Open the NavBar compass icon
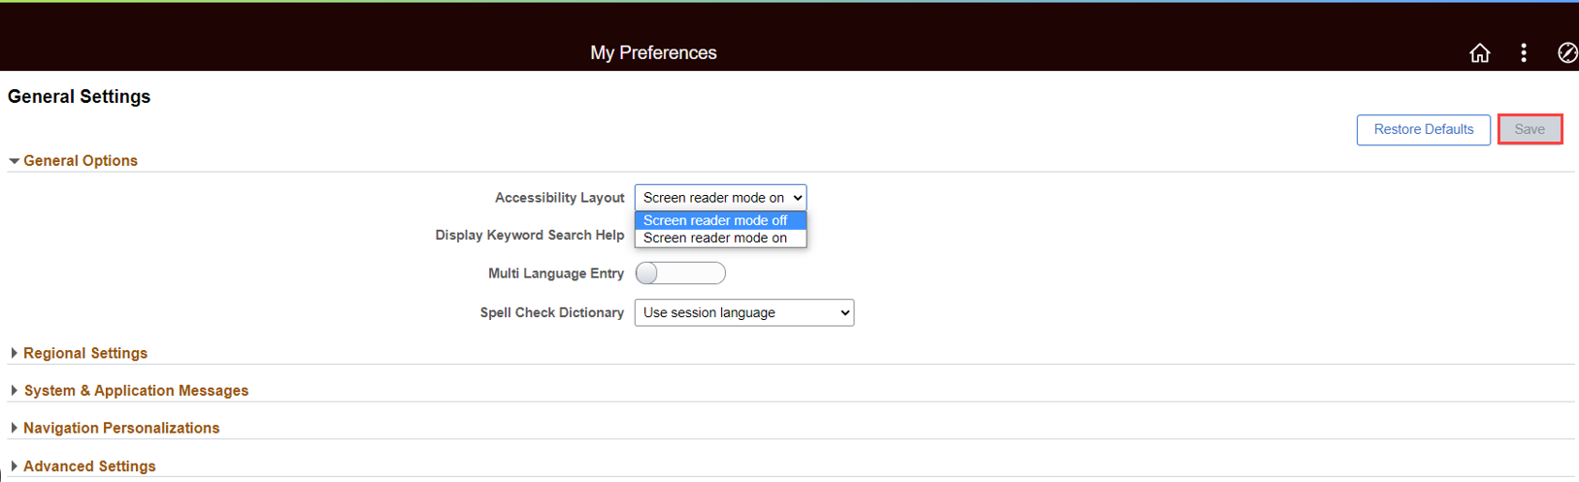Screen dimensions: 1579x482 1566,53
